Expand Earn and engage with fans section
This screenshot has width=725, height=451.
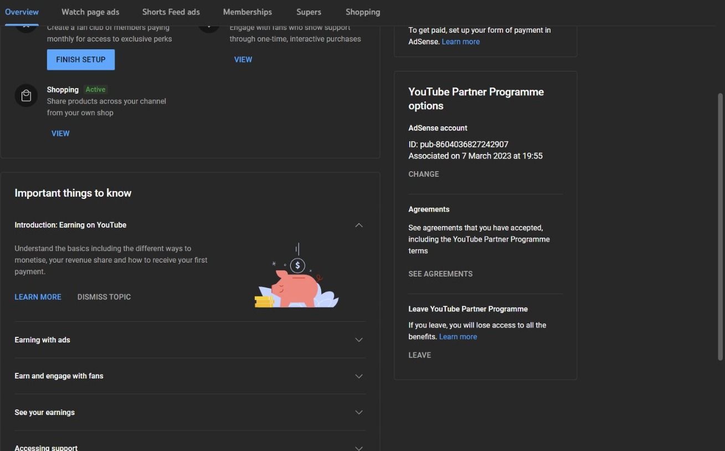click(x=359, y=376)
